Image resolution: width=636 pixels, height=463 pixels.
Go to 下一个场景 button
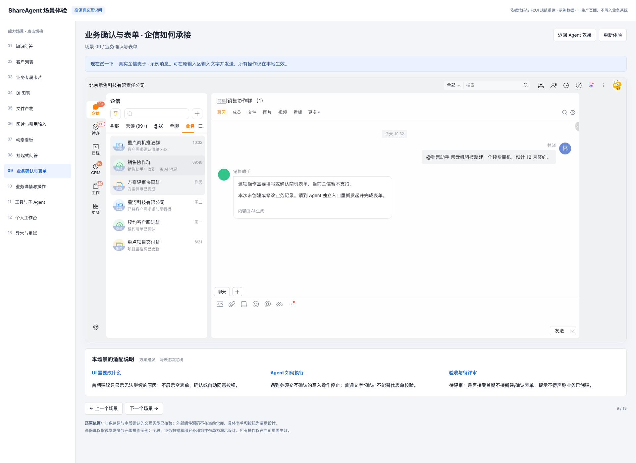click(x=144, y=408)
